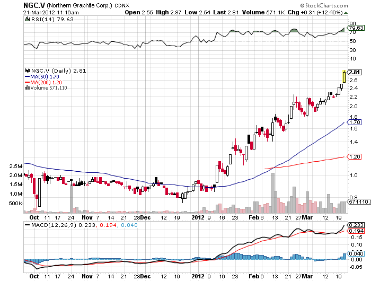Click the Volume 571.1K header value

coord(263,12)
